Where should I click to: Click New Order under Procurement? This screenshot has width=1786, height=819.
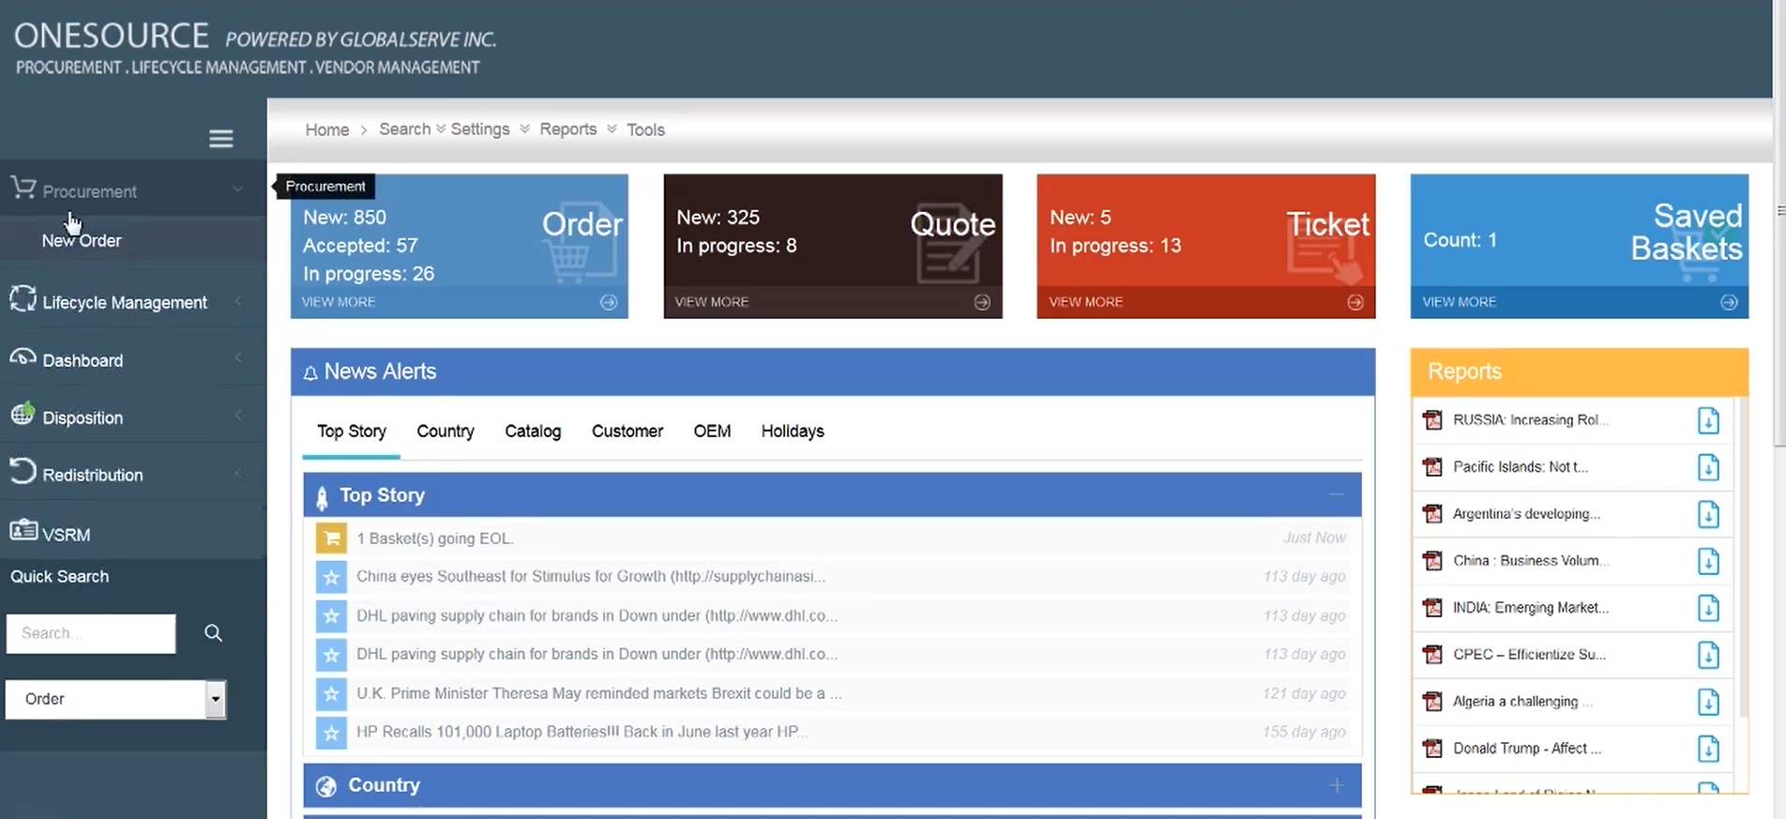[x=82, y=240]
